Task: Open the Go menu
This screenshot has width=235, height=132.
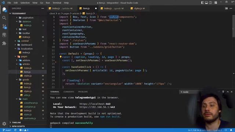Action: coord(41,3)
